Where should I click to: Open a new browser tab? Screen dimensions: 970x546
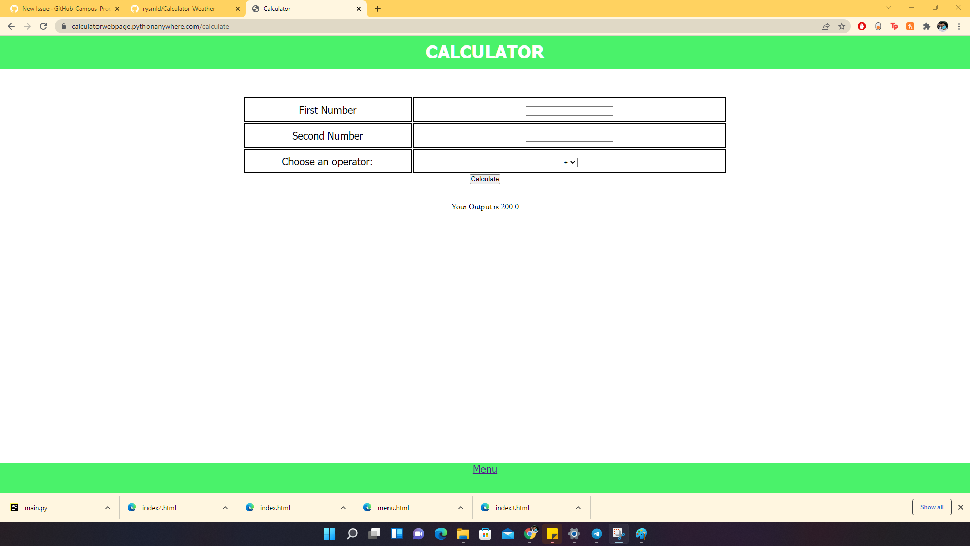tap(378, 9)
